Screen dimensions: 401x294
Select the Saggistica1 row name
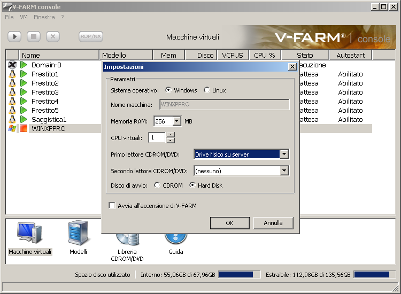click(x=49, y=119)
